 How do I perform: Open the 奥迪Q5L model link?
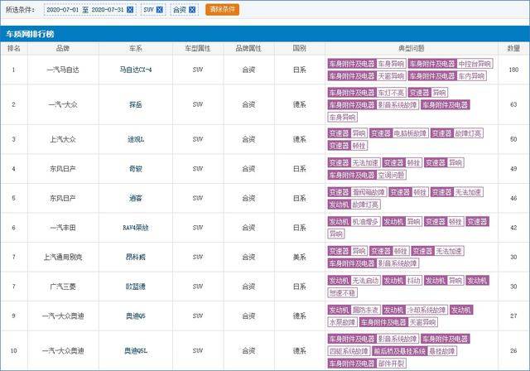coord(136,351)
